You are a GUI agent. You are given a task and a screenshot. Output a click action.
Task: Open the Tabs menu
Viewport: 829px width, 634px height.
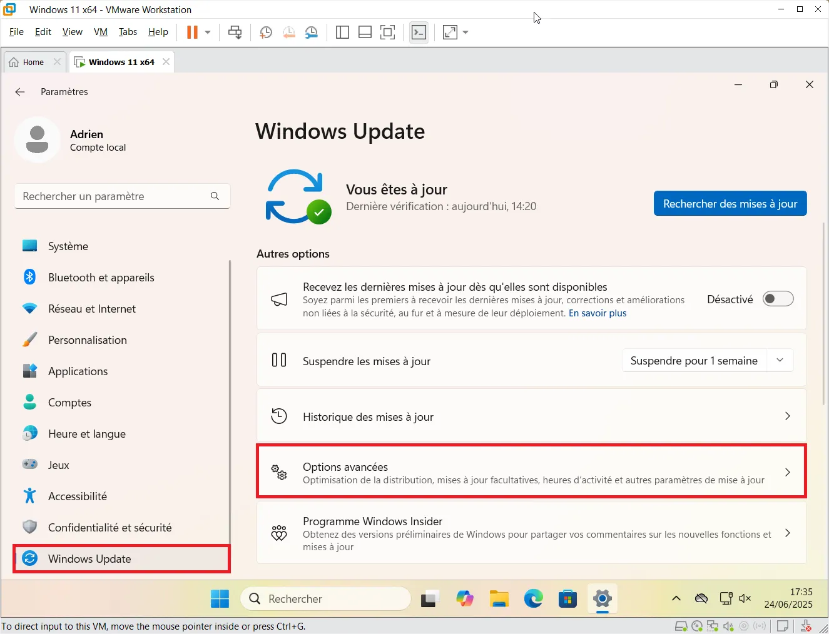click(128, 32)
